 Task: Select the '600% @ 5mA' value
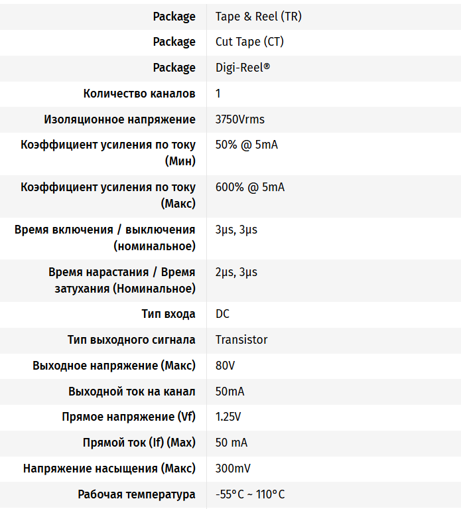[249, 187]
